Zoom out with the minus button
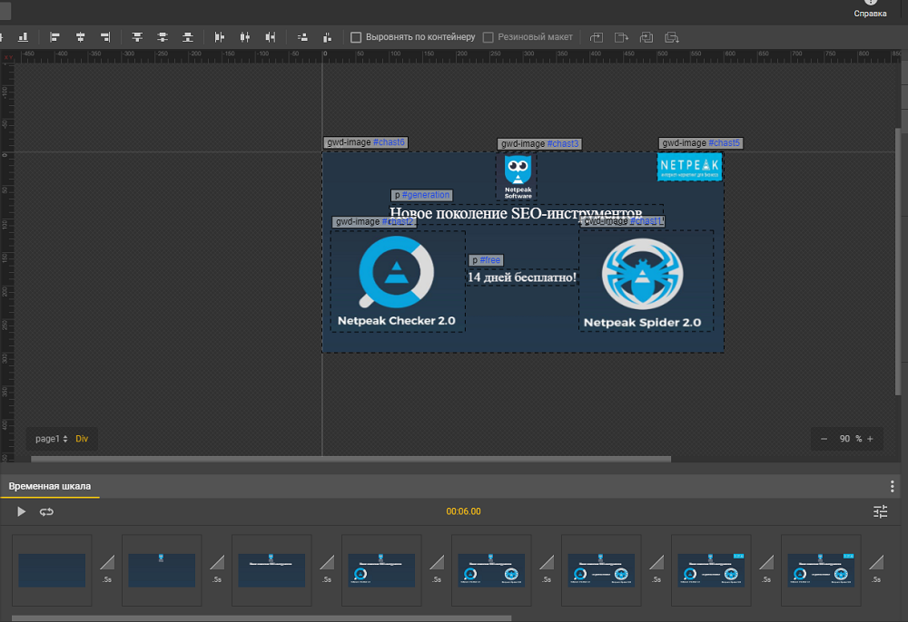908x622 pixels. pyautogui.click(x=824, y=439)
